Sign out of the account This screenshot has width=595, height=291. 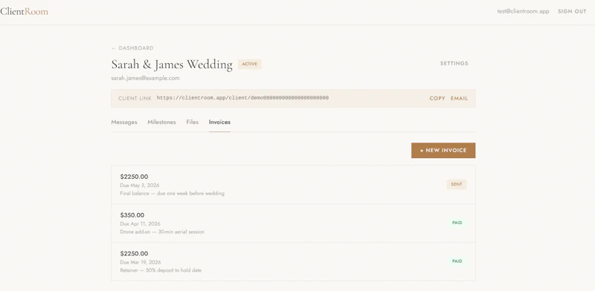(572, 11)
